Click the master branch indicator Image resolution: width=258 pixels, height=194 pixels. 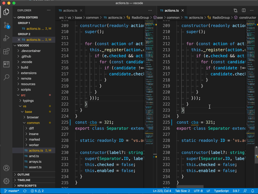(x=12, y=191)
